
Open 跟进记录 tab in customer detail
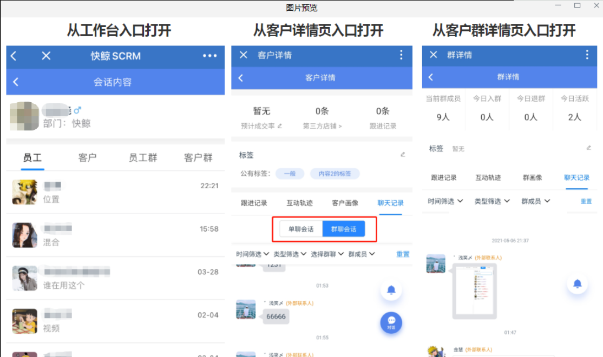click(254, 203)
